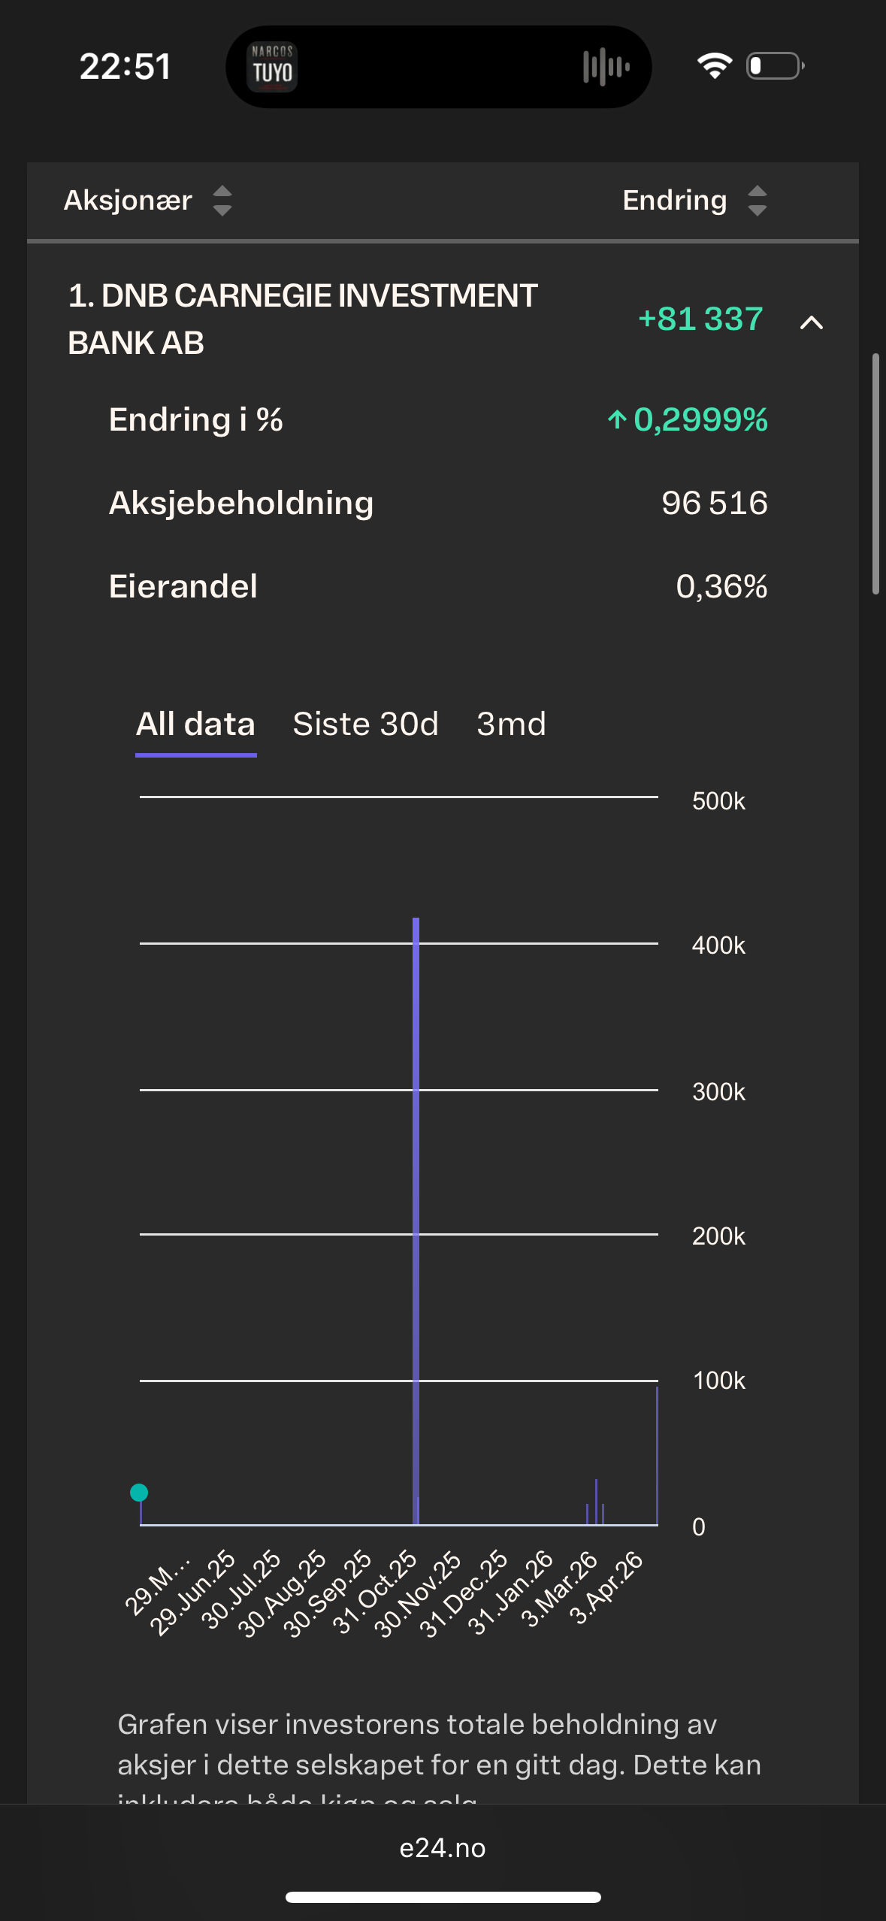Click the page scrollbar thumb
The height and width of the screenshot is (1921, 886).
[x=875, y=473]
